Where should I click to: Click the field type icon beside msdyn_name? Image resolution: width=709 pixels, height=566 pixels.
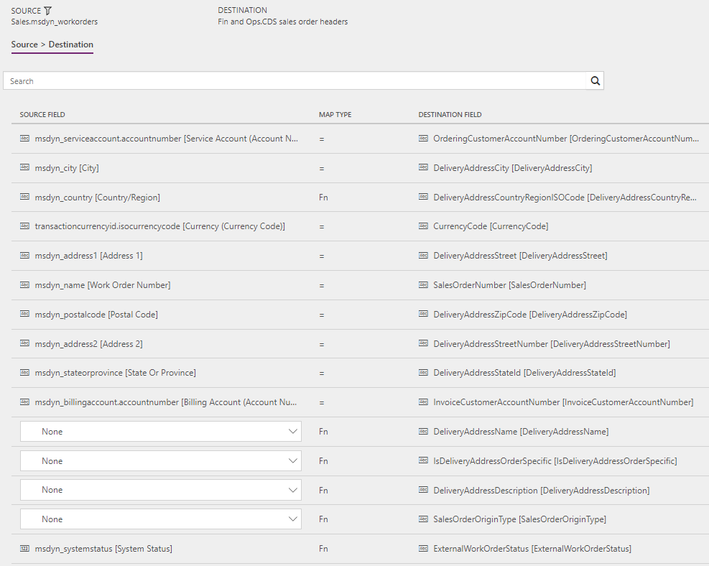pyautogui.click(x=25, y=284)
